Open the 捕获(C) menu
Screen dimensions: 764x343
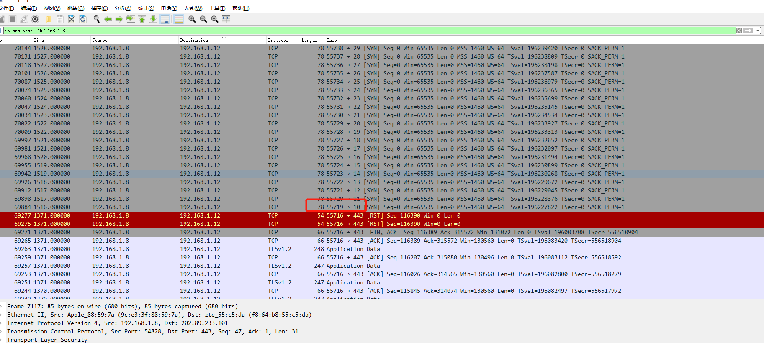[100, 8]
